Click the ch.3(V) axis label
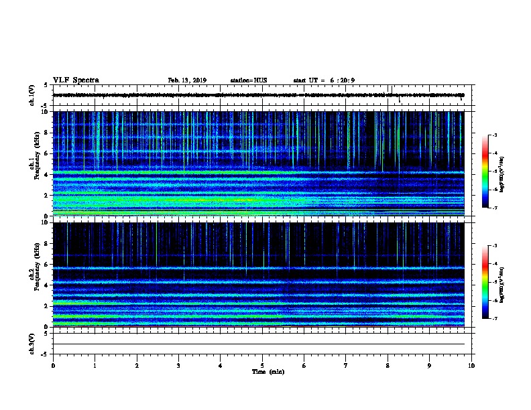This screenshot has width=531, height=410. tap(32, 344)
